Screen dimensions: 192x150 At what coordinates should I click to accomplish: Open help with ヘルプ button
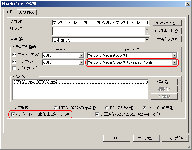click(175, 138)
